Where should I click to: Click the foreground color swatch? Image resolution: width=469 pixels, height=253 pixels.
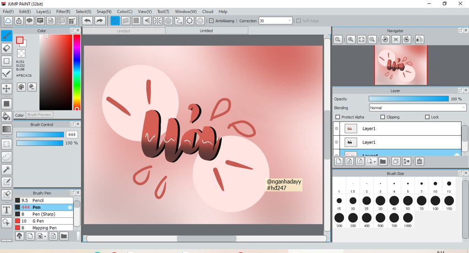click(x=20, y=40)
